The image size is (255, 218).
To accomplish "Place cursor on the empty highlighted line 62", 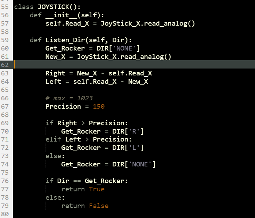I will click(x=104, y=65).
